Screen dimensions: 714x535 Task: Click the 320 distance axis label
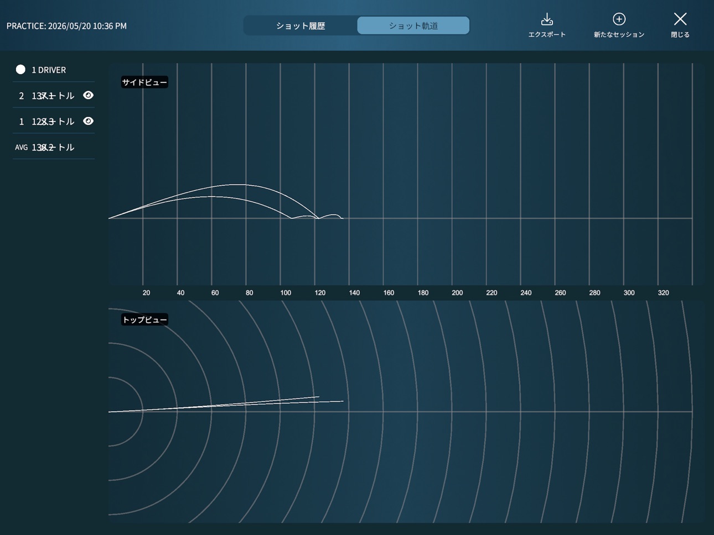(x=663, y=293)
